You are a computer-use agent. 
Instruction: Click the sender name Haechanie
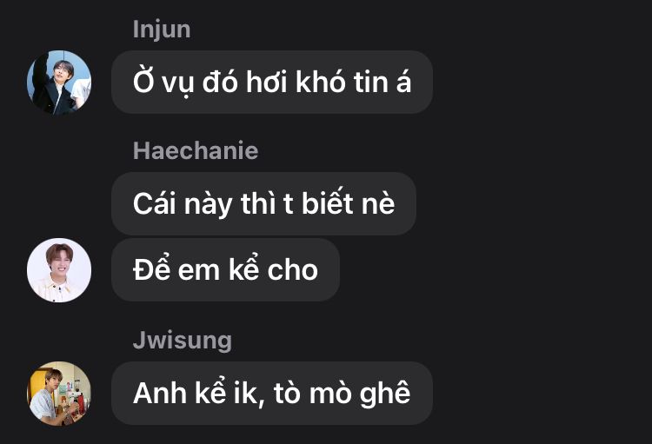click(x=196, y=150)
